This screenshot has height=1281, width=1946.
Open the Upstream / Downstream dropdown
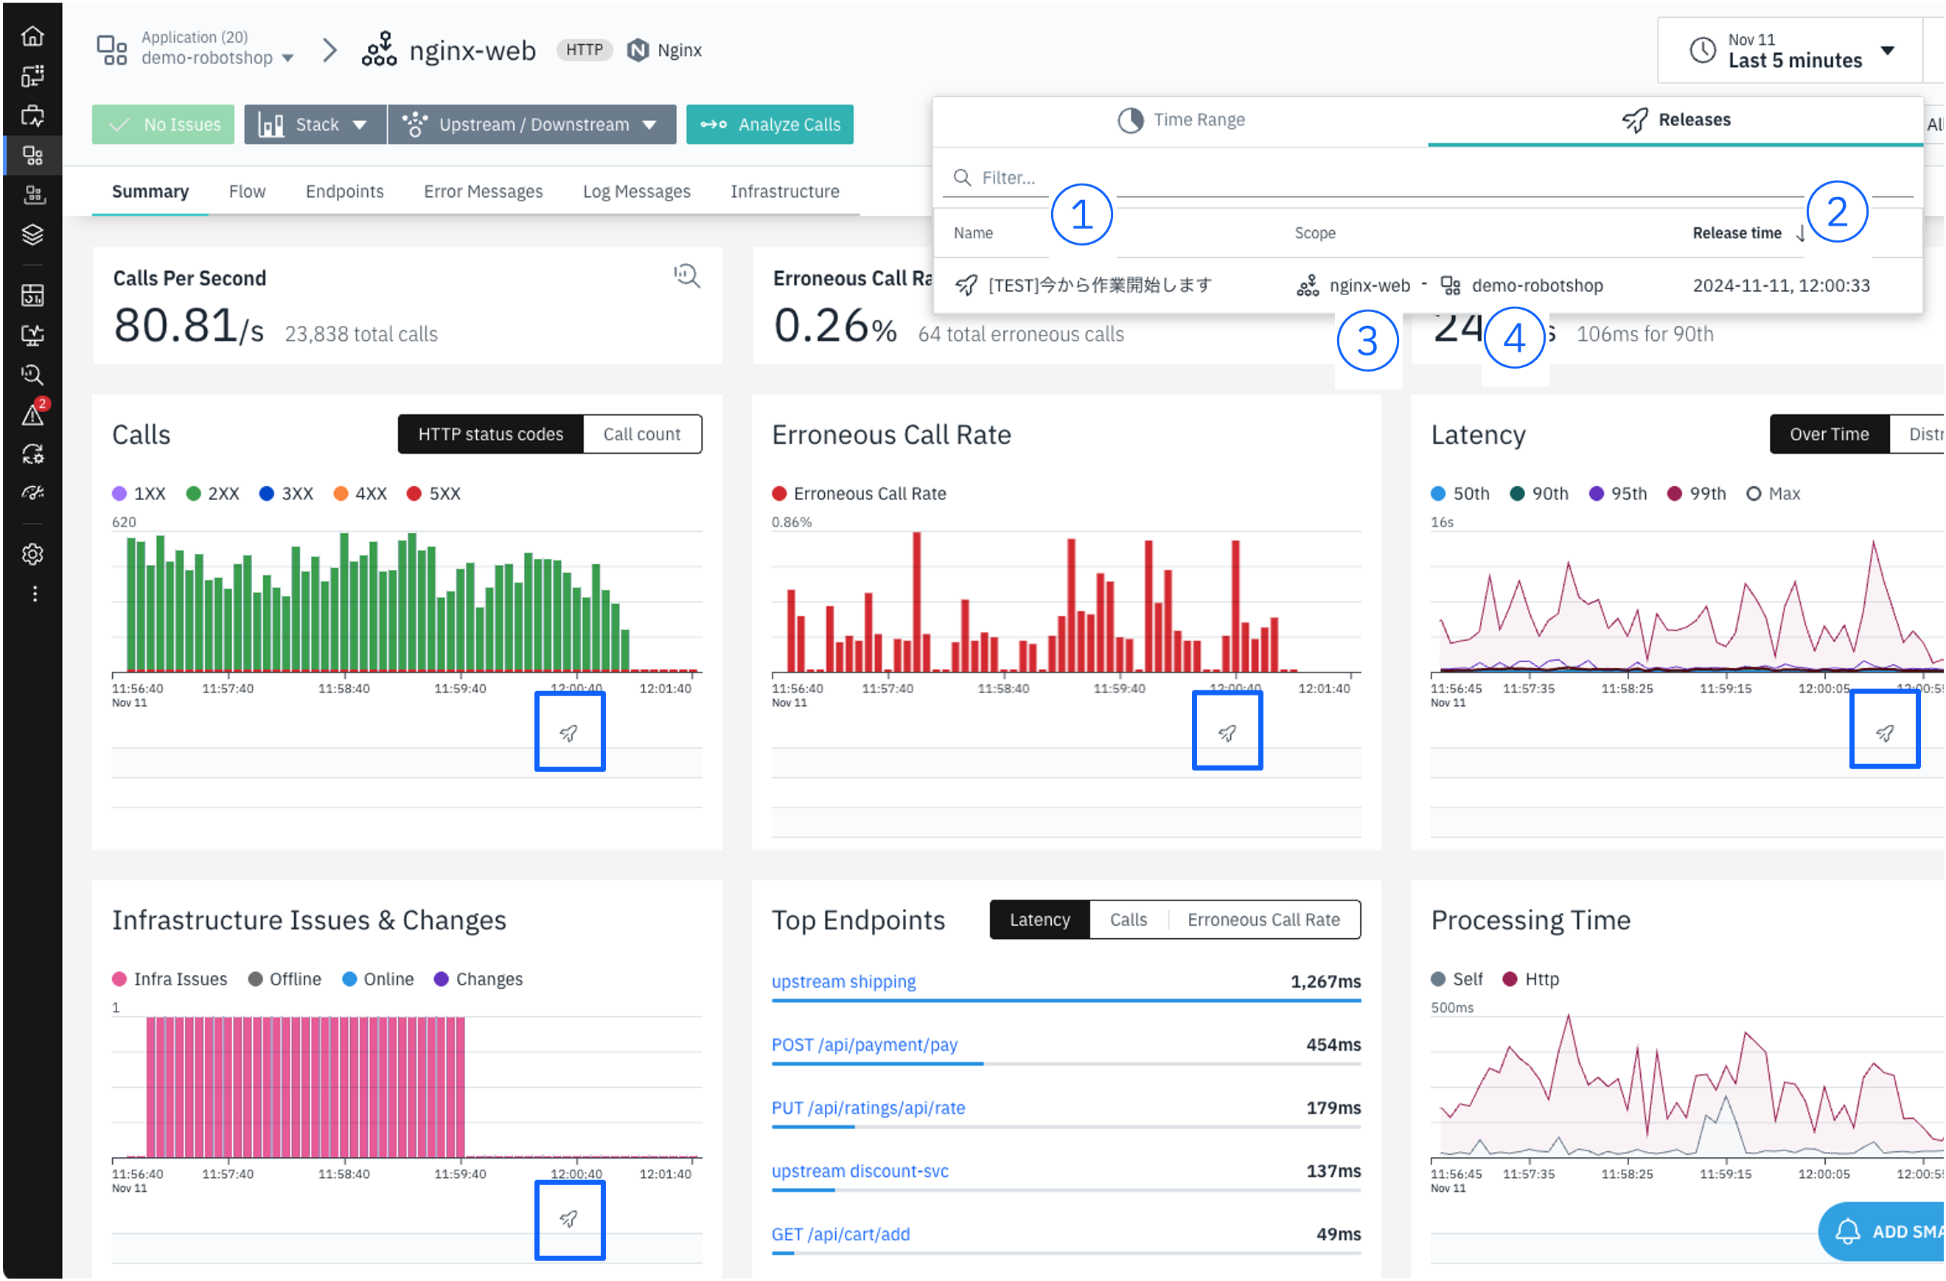(x=532, y=125)
